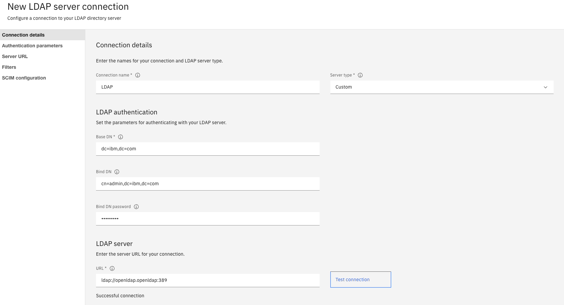
Task: Select Connection details in the sidebar
Action: point(23,35)
